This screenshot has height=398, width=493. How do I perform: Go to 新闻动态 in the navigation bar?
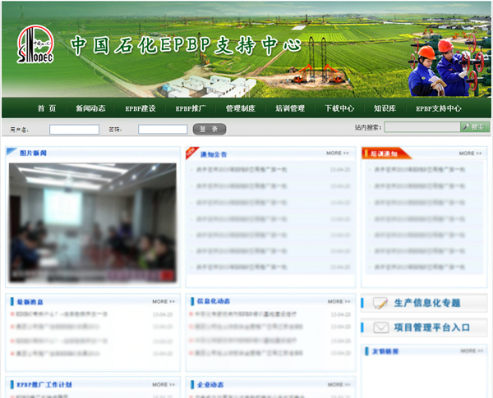[x=90, y=108]
